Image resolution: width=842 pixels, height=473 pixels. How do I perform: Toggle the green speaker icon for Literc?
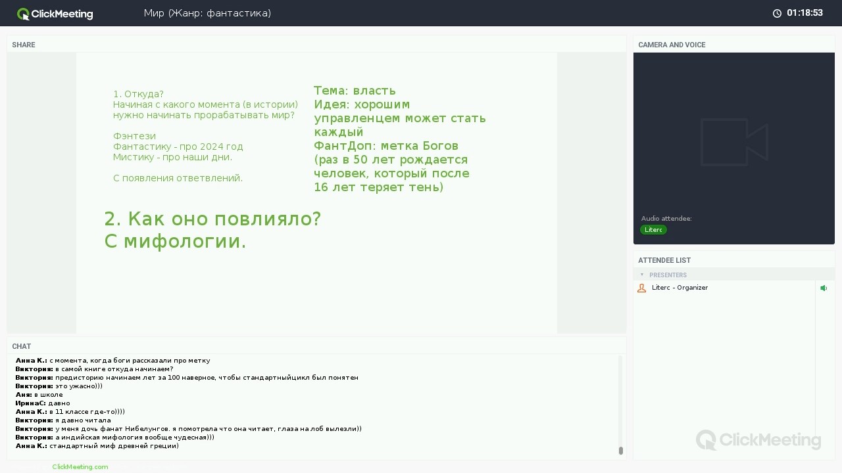point(824,288)
